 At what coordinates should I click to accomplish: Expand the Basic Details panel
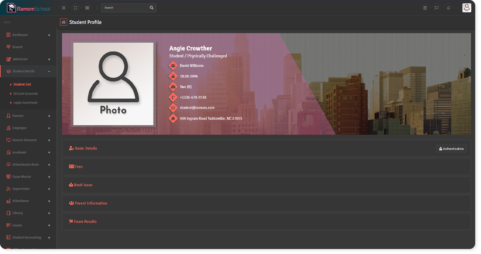pos(86,148)
